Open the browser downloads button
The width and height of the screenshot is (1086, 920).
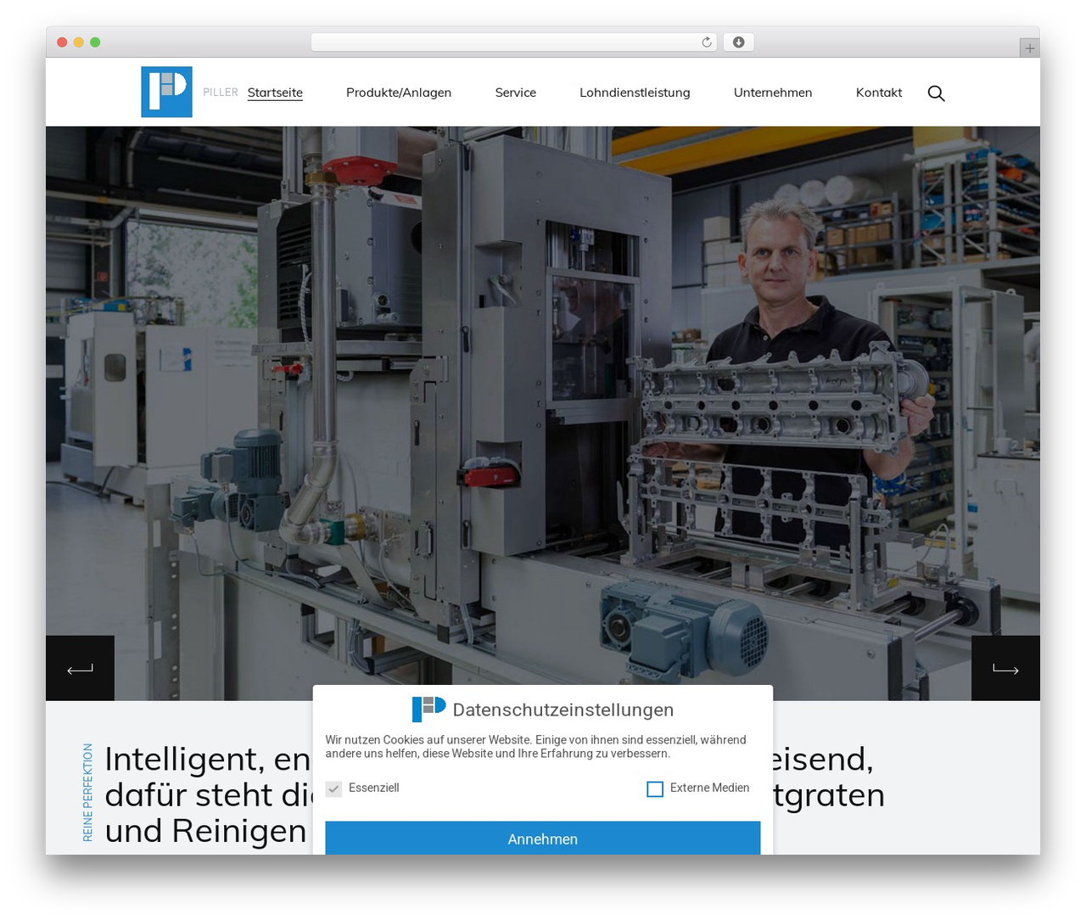(x=738, y=42)
